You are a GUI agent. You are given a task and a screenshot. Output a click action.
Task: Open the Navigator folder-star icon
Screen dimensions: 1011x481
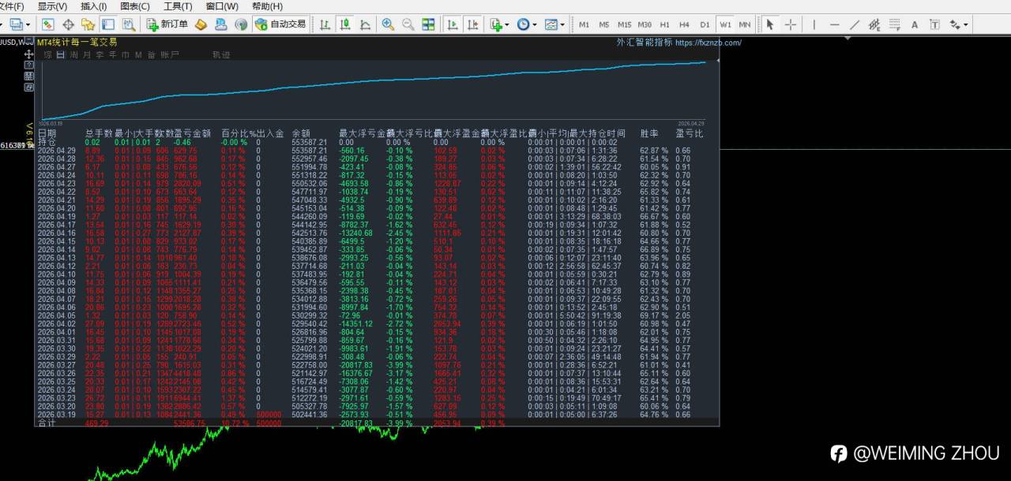tap(88, 24)
